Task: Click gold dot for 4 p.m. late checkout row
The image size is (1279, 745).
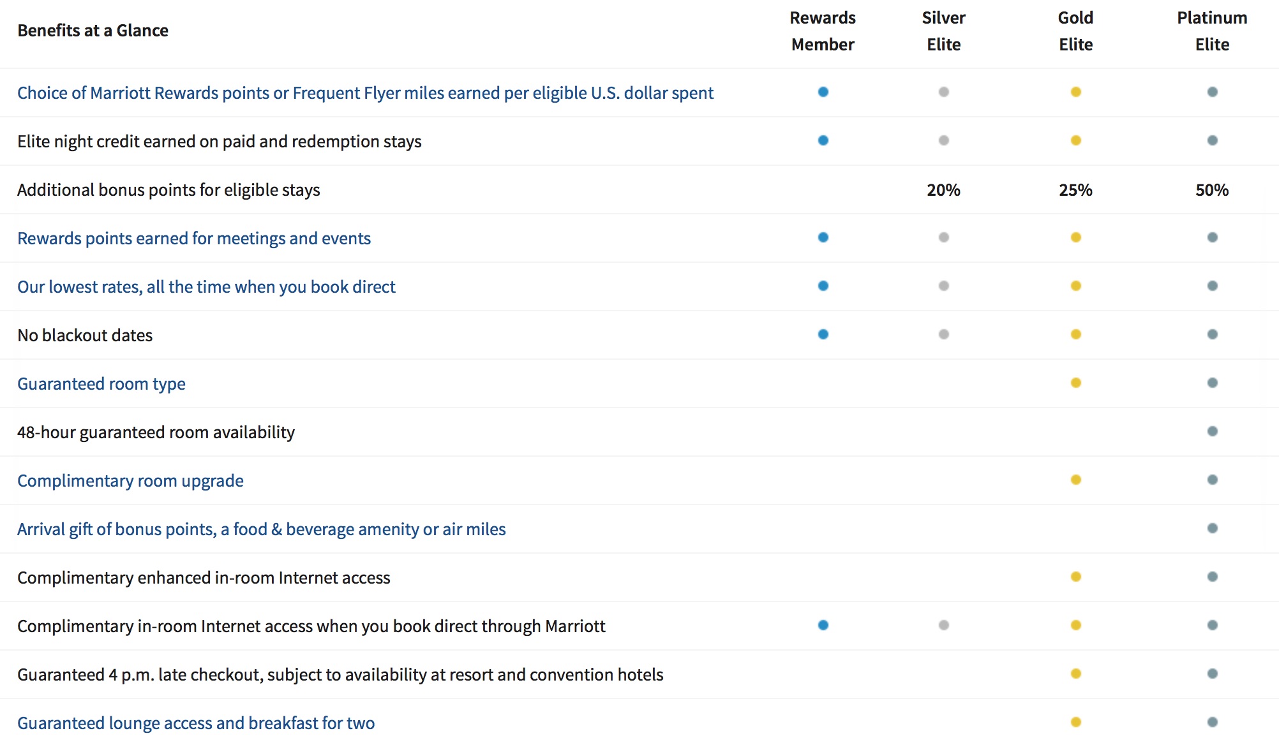Action: coord(1076,674)
